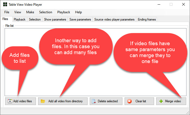Switch to the Playback tab
Viewport: 190px width, 115px height.
coord(20,19)
